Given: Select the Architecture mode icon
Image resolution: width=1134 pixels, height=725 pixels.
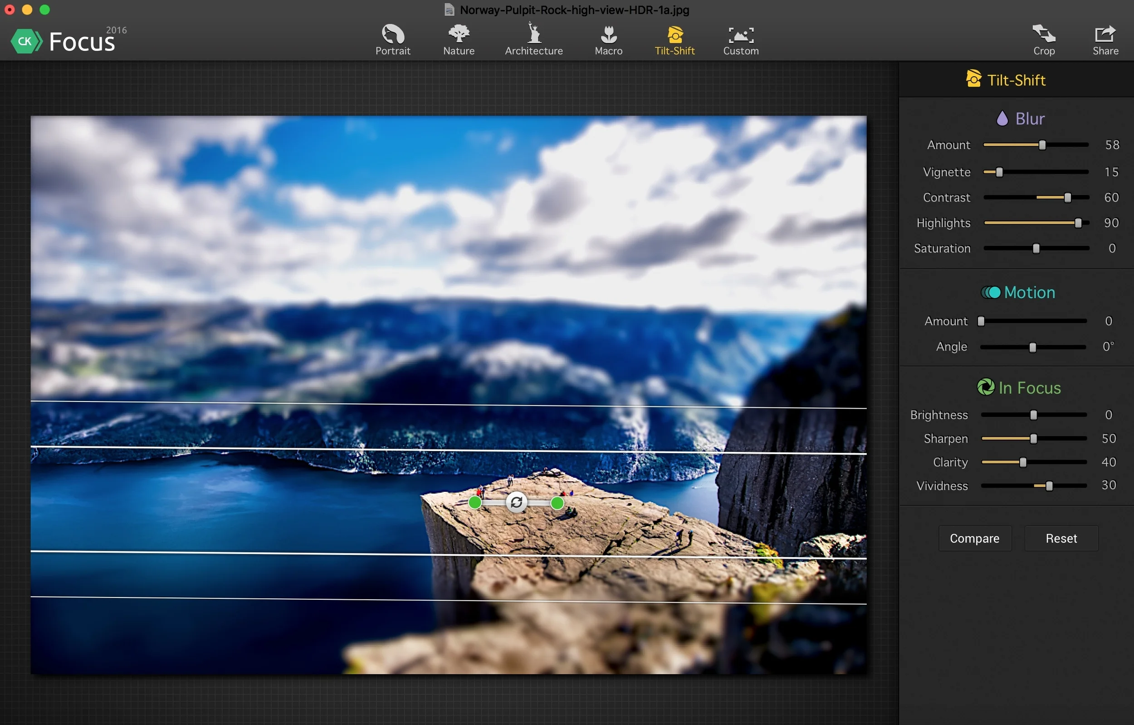Looking at the screenshot, I should pos(533,33).
